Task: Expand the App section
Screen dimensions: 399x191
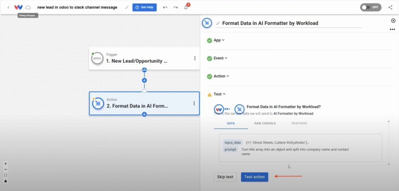Action: (219, 40)
